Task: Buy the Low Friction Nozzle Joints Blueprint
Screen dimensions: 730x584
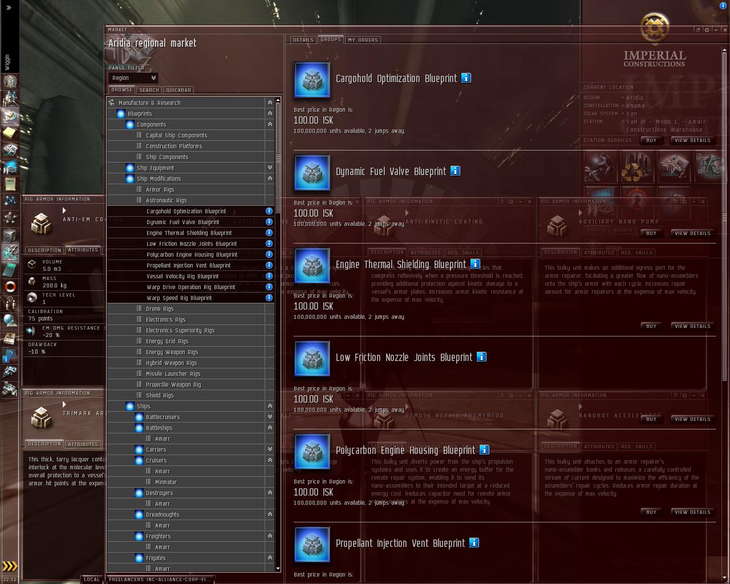Action: (651, 419)
